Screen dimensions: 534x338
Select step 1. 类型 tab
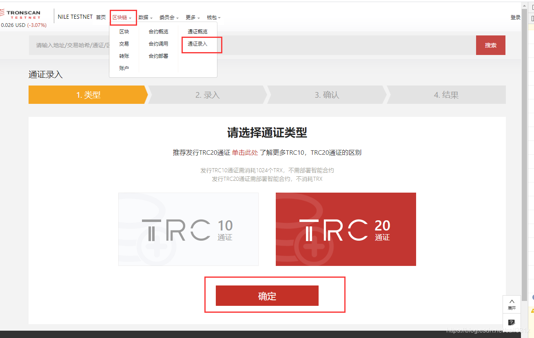tap(88, 95)
